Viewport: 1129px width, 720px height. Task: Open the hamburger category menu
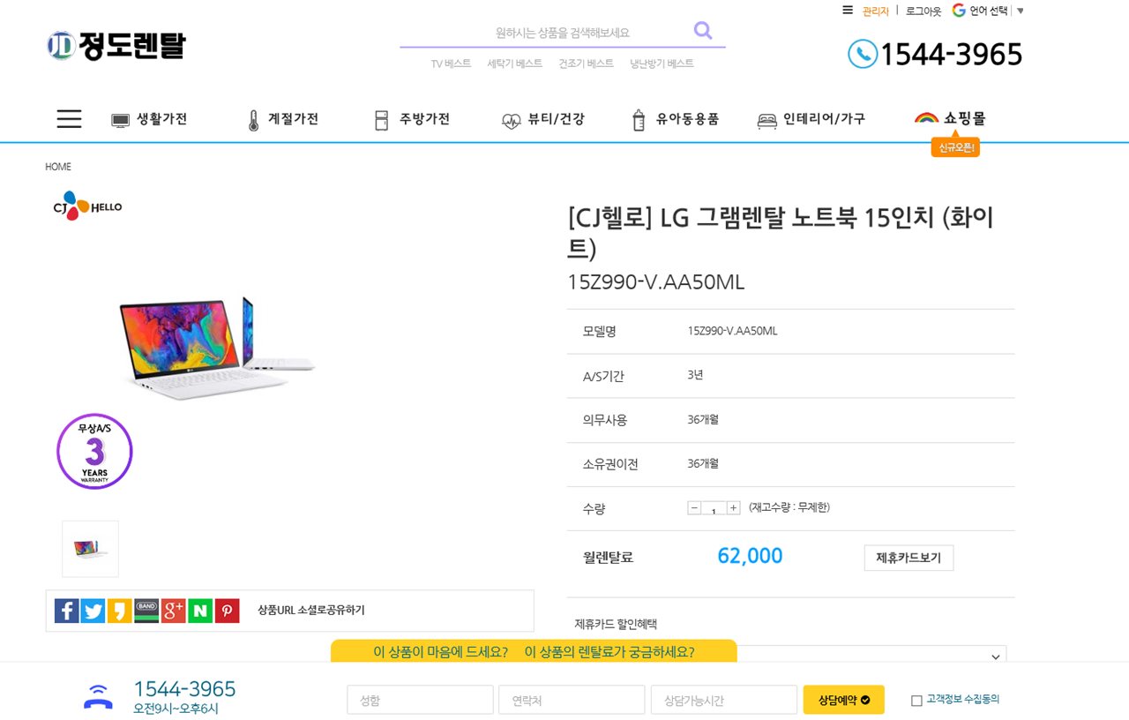pos(69,119)
